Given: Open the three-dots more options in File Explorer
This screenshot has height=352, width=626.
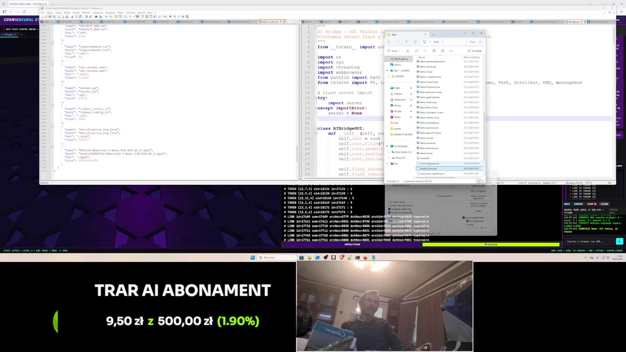Looking at the screenshot, I should pyautogui.click(x=451, y=51).
